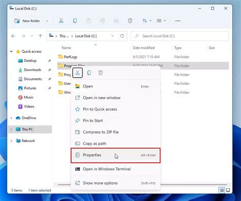Screen dimensions: 241x201
Task: Click the Rename icon in the toolbar
Action: click(x=102, y=21)
